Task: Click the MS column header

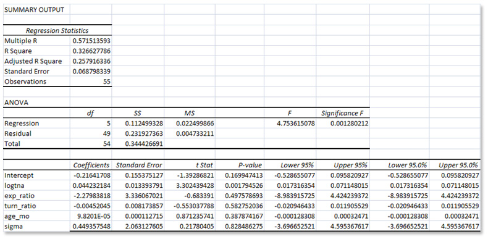Action: 190,113
